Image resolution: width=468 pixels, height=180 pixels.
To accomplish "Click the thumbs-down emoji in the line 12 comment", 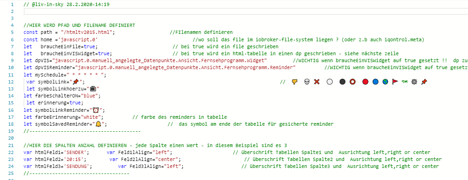I will [x=295, y=82].
